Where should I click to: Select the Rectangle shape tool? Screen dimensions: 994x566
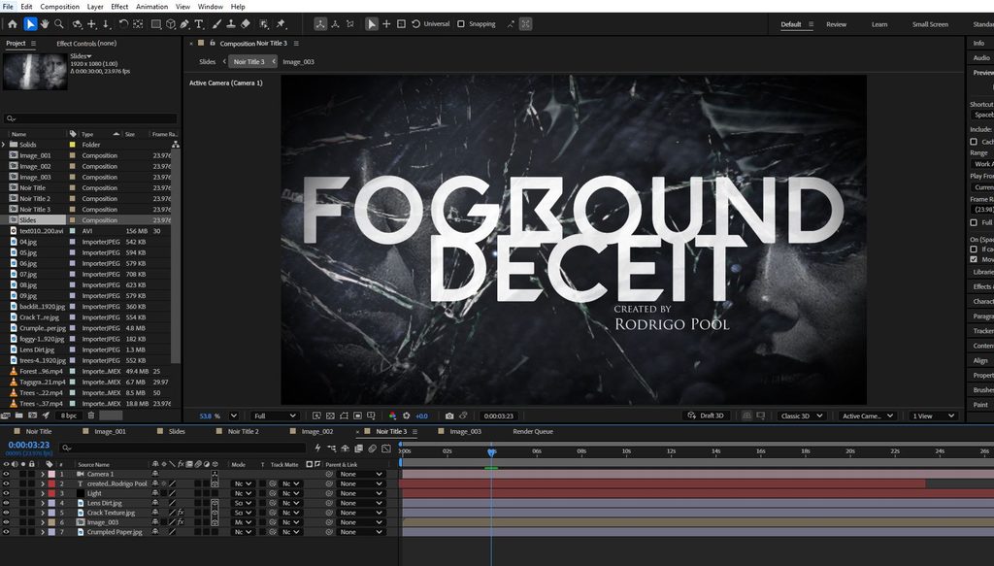156,24
